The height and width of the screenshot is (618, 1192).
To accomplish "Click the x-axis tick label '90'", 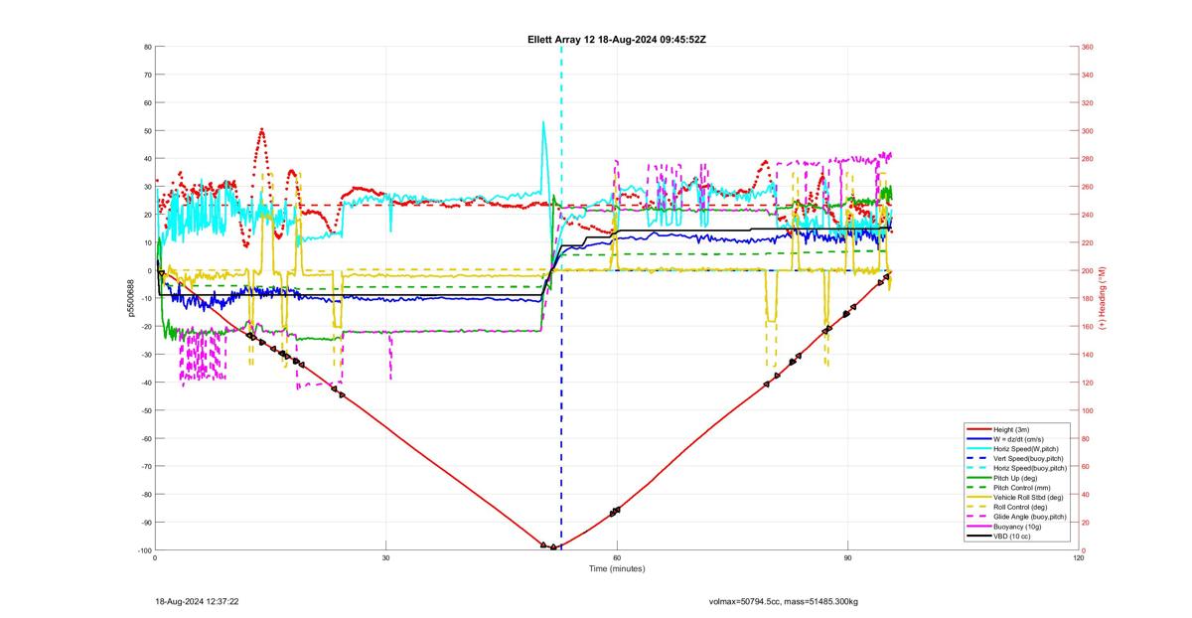I will click(847, 558).
